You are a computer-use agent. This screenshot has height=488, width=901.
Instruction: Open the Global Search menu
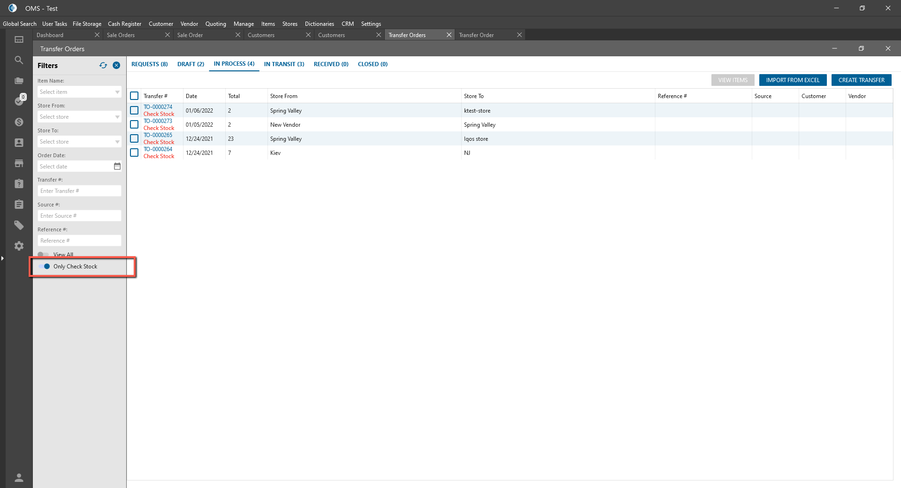click(20, 24)
